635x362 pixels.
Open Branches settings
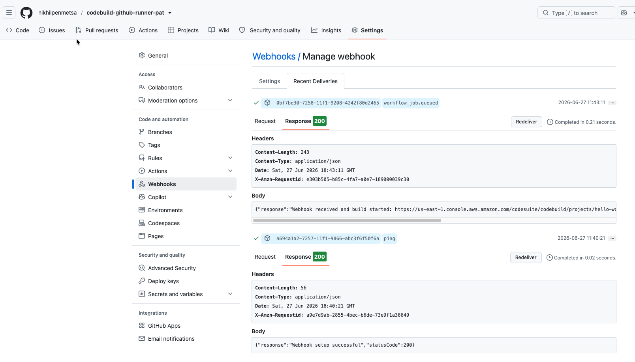click(186, 132)
